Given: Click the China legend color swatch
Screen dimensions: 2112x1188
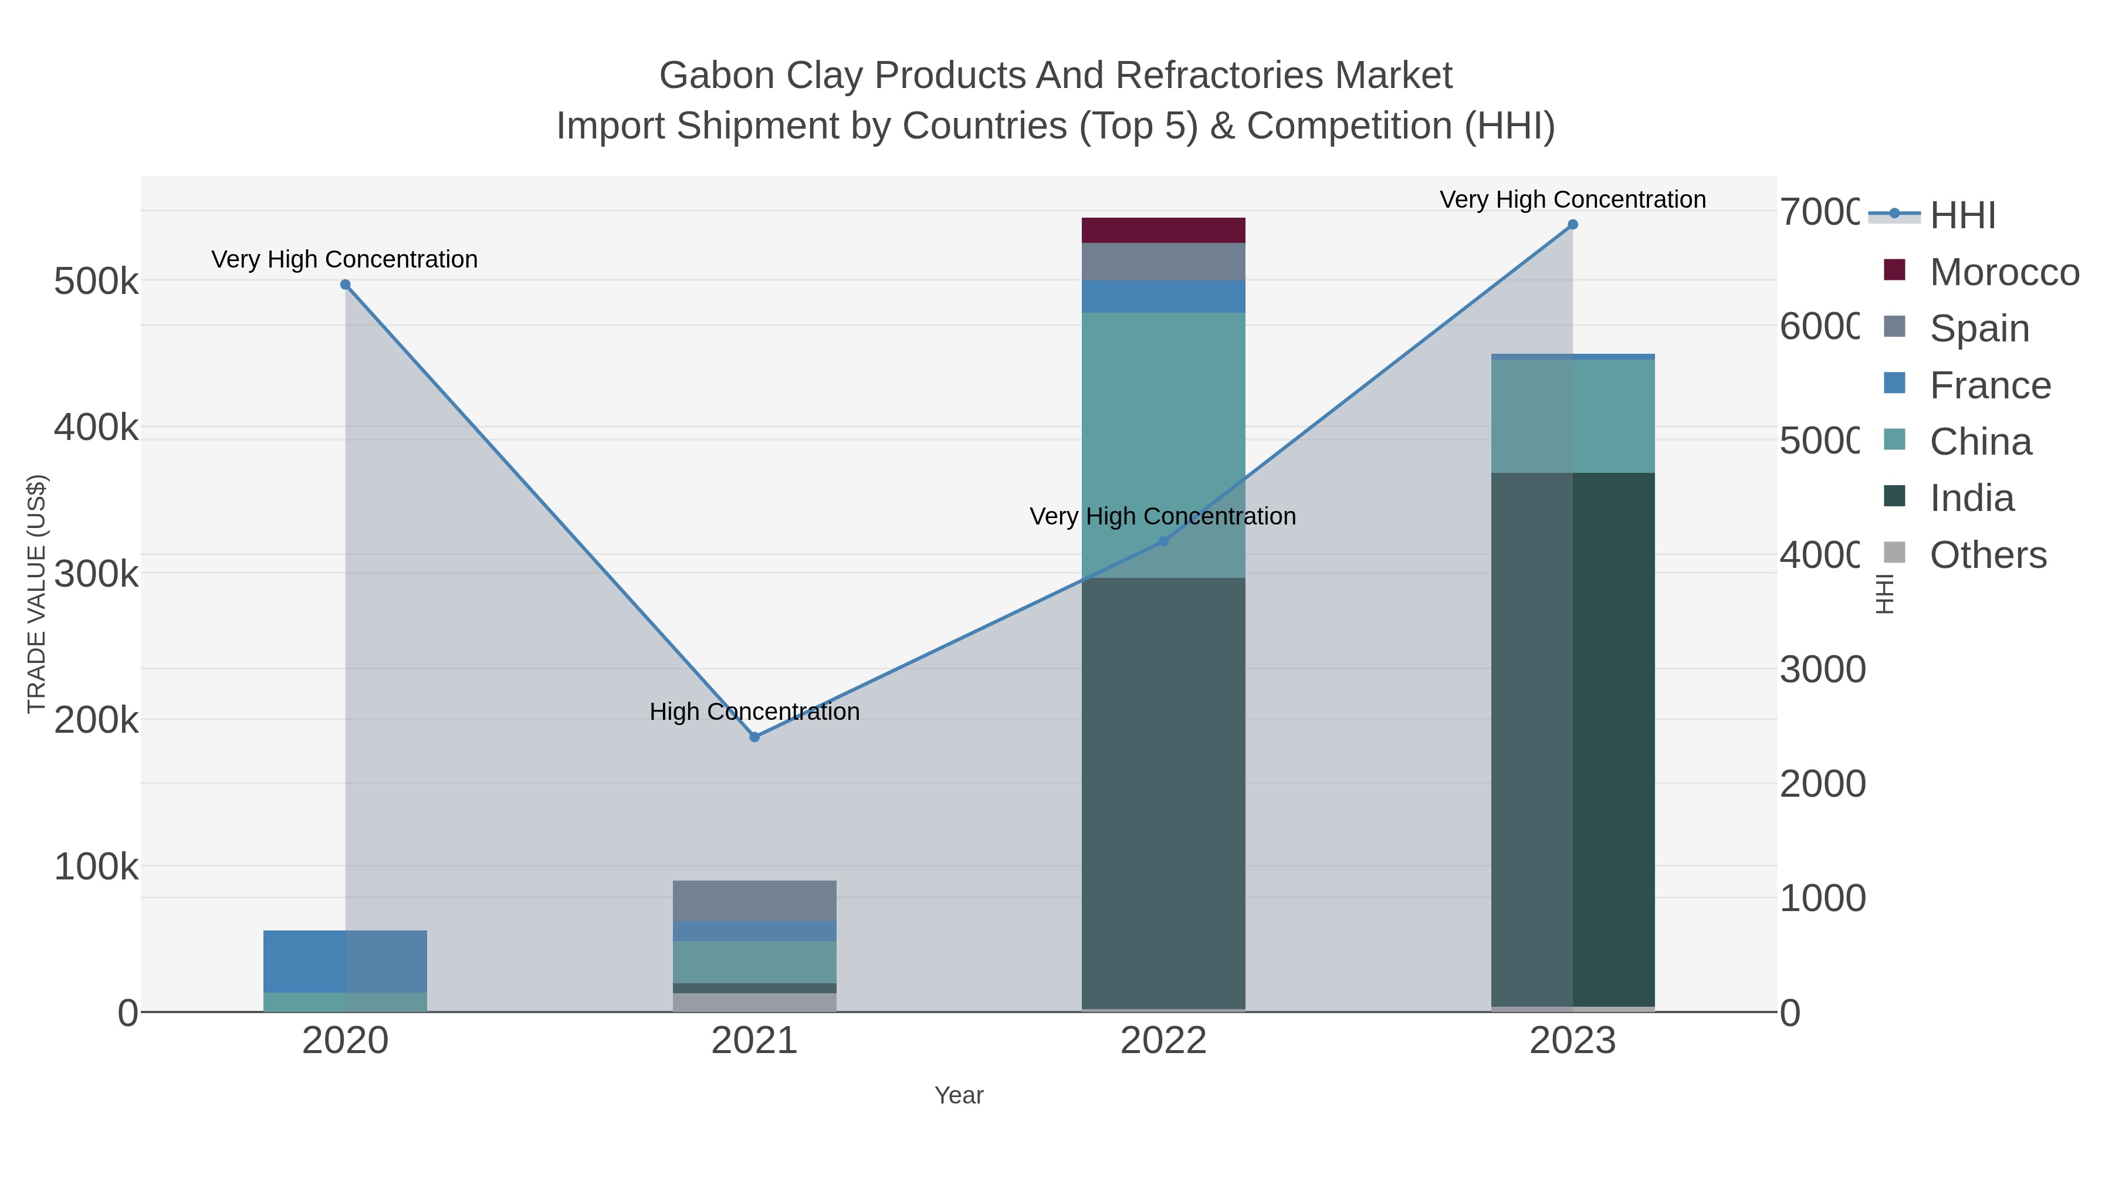Looking at the screenshot, I should pyautogui.click(x=1894, y=439).
